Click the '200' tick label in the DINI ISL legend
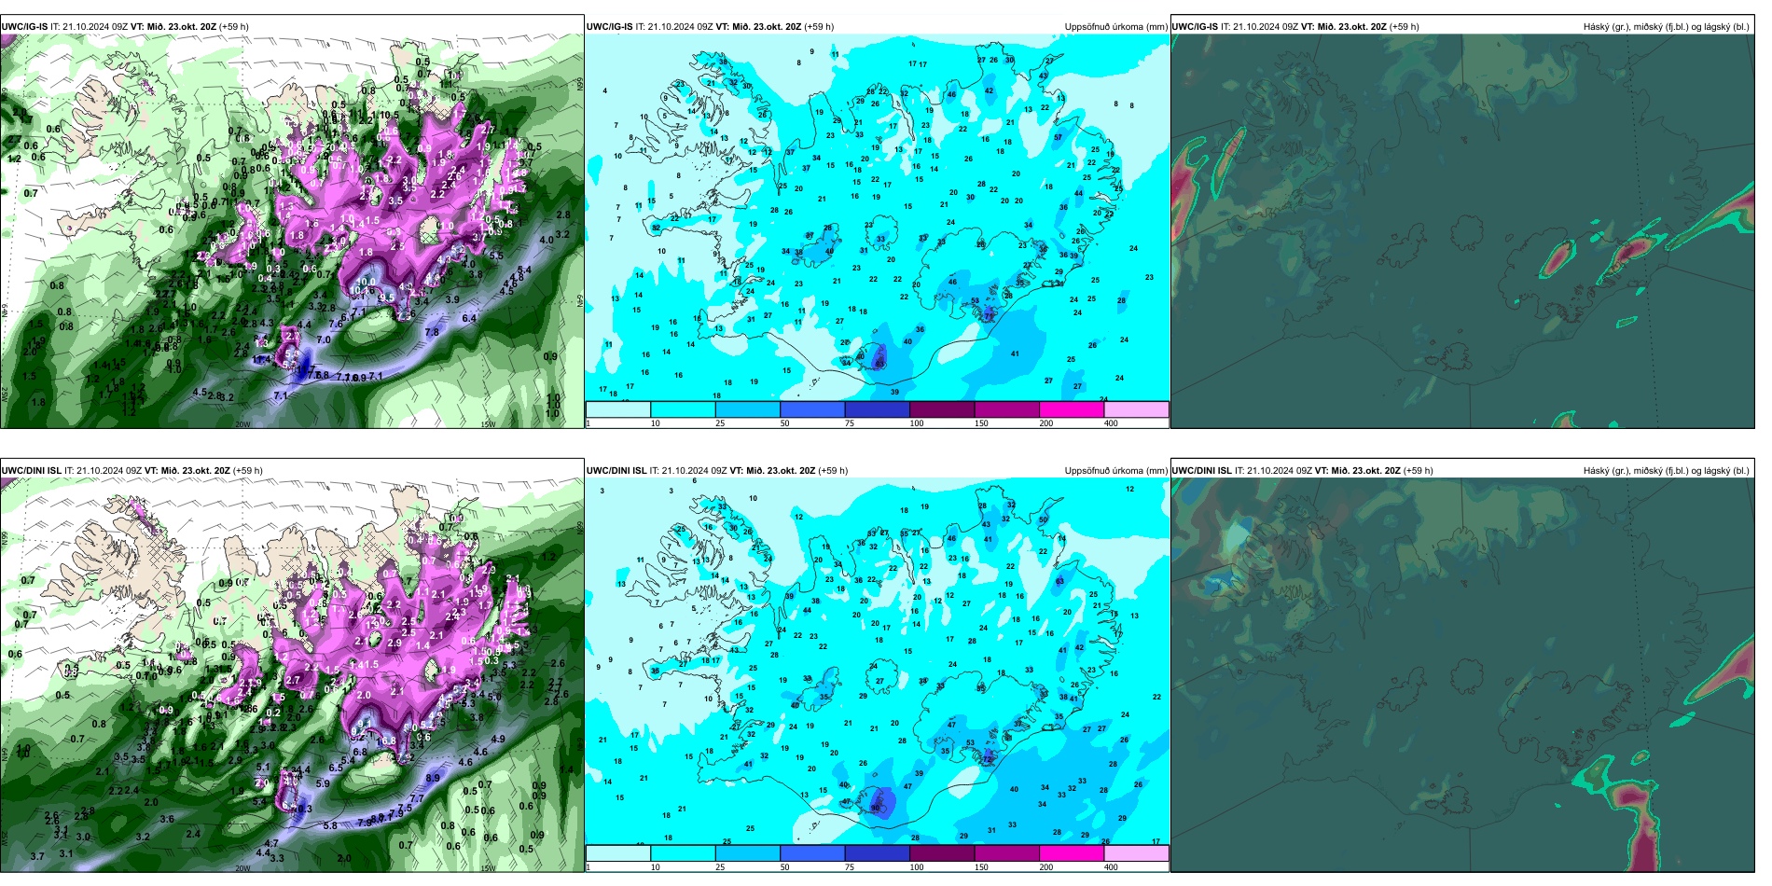 click(x=1046, y=867)
